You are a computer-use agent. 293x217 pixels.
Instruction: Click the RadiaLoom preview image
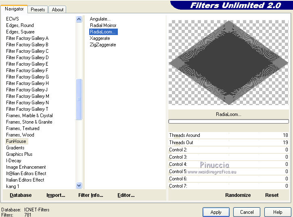click(x=228, y=62)
